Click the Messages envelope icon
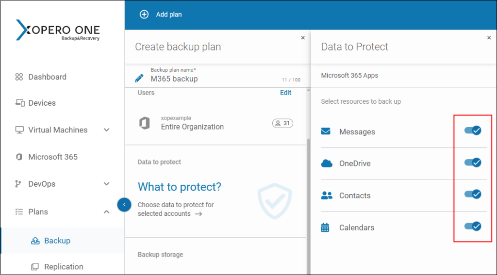497x275 pixels. point(326,131)
